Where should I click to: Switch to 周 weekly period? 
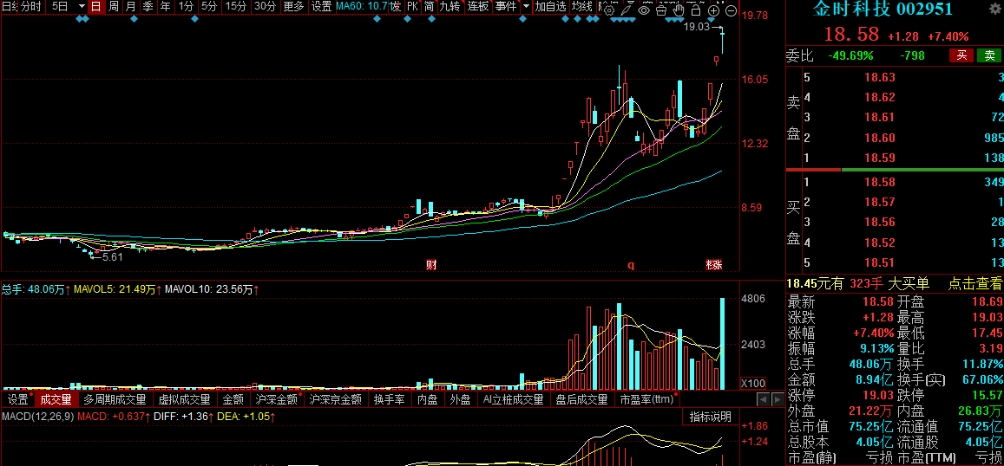click(113, 7)
